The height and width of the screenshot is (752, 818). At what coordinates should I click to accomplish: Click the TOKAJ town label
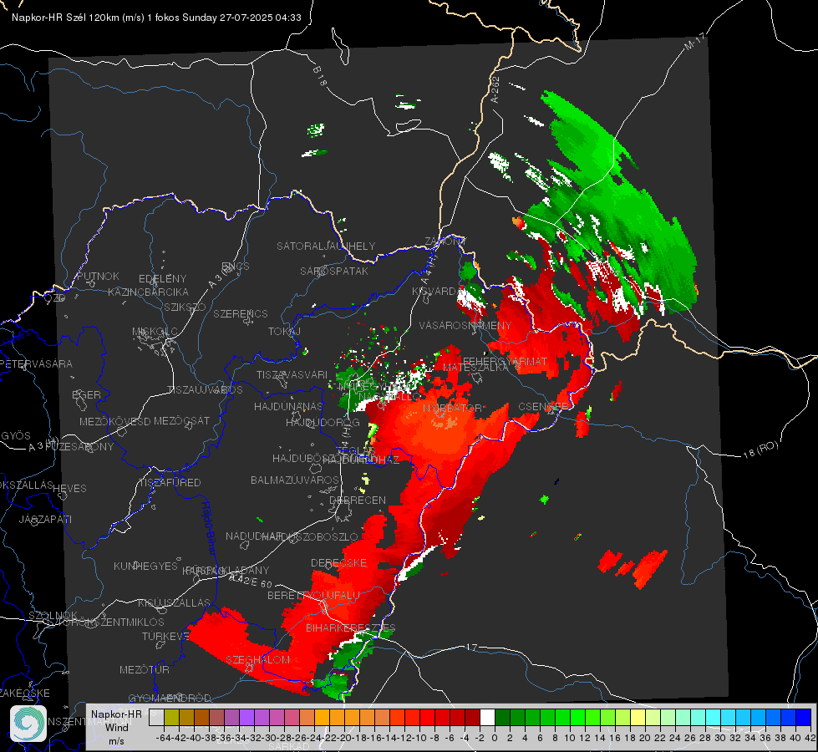pyautogui.click(x=284, y=332)
